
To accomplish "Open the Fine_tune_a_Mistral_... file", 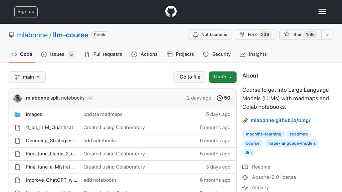I will pyautogui.click(x=51, y=167).
